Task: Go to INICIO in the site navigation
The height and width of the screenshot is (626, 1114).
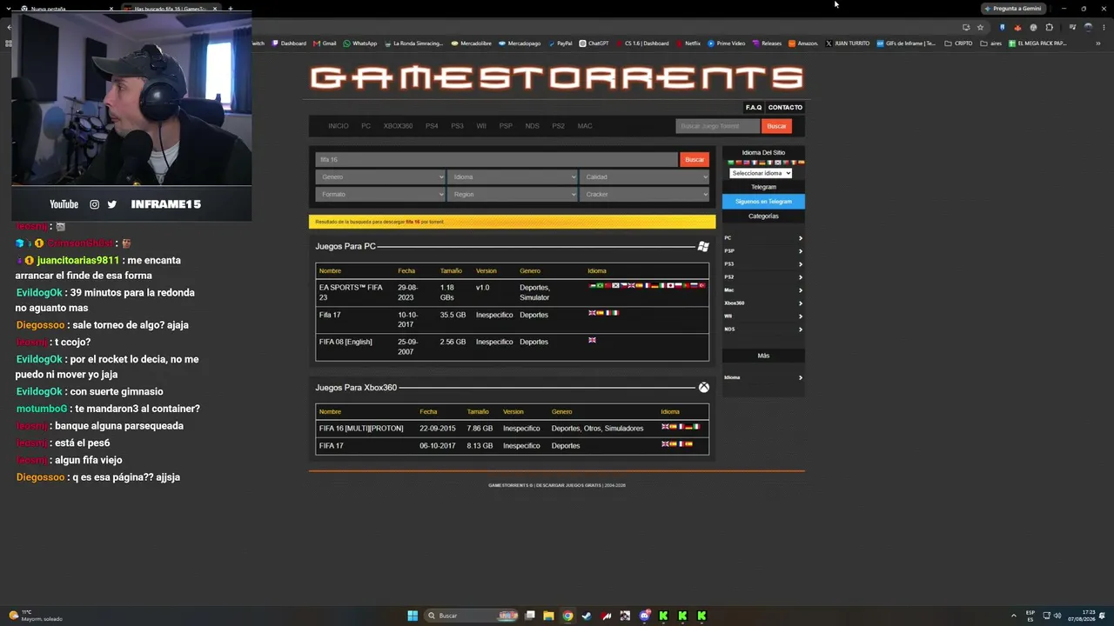Action: (x=339, y=126)
